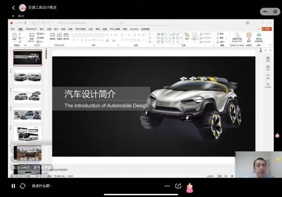Select the triangle shape in the shapes gallery
Viewport: 282px width, 197px height.
click(162, 38)
